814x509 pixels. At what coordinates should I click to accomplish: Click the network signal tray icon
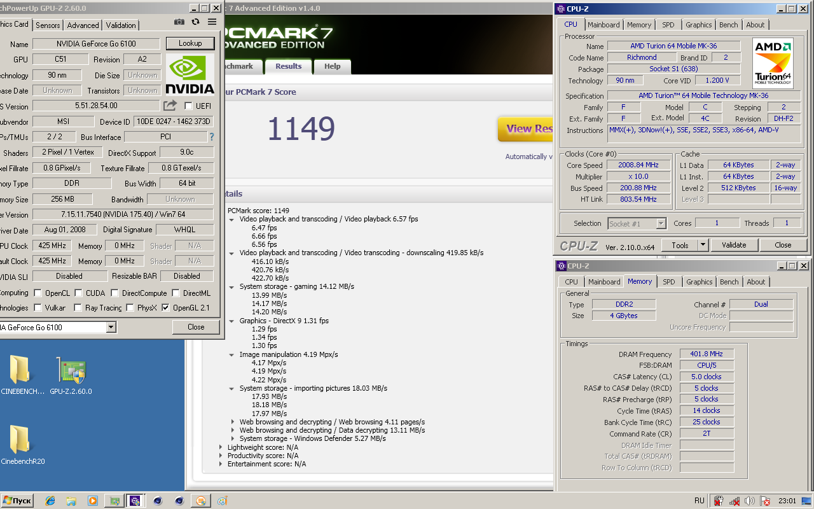point(735,501)
